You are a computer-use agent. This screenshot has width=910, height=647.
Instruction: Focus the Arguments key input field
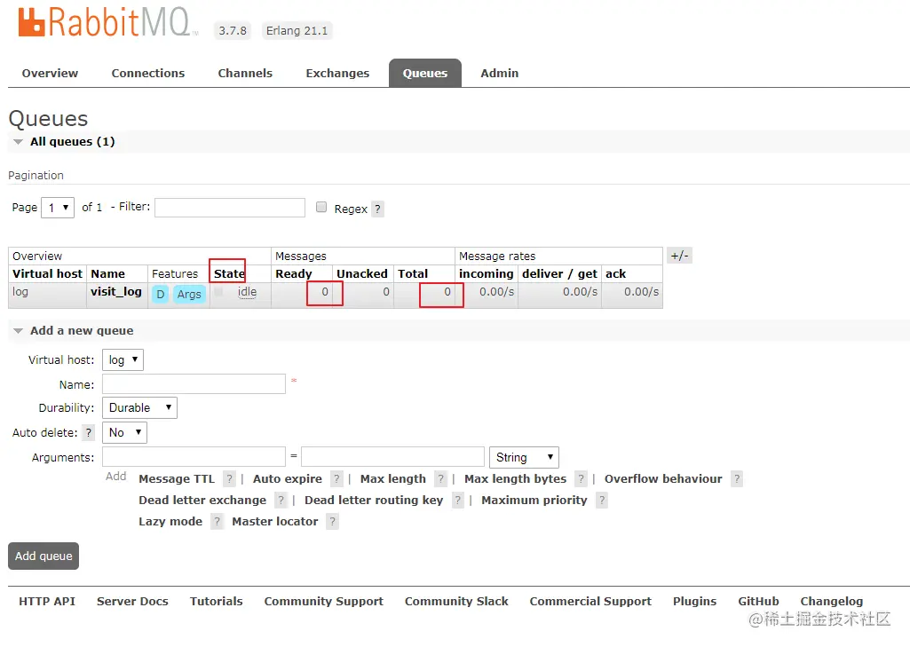[194, 457]
